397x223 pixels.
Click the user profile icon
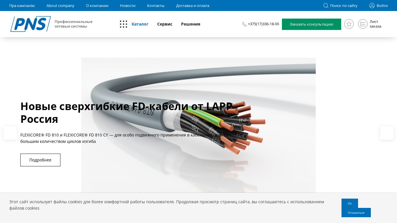point(372,6)
